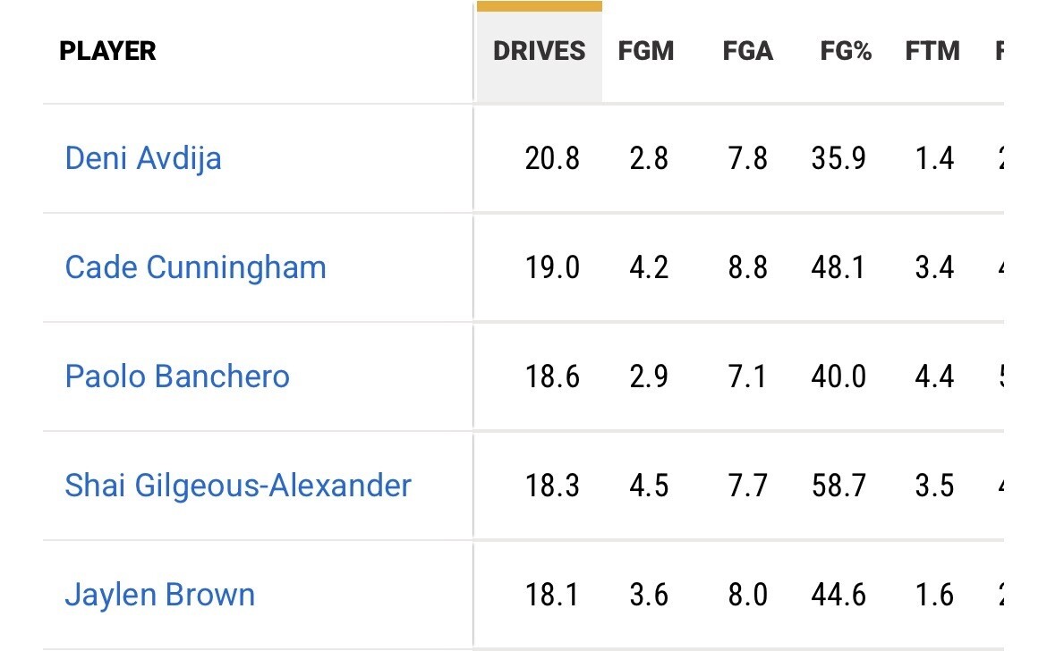Image resolution: width=1047 pixels, height=651 pixels.
Task: Open Cade Cunningham player page
Action: (196, 267)
